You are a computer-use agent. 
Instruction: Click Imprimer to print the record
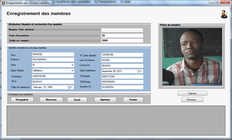click(x=105, y=100)
